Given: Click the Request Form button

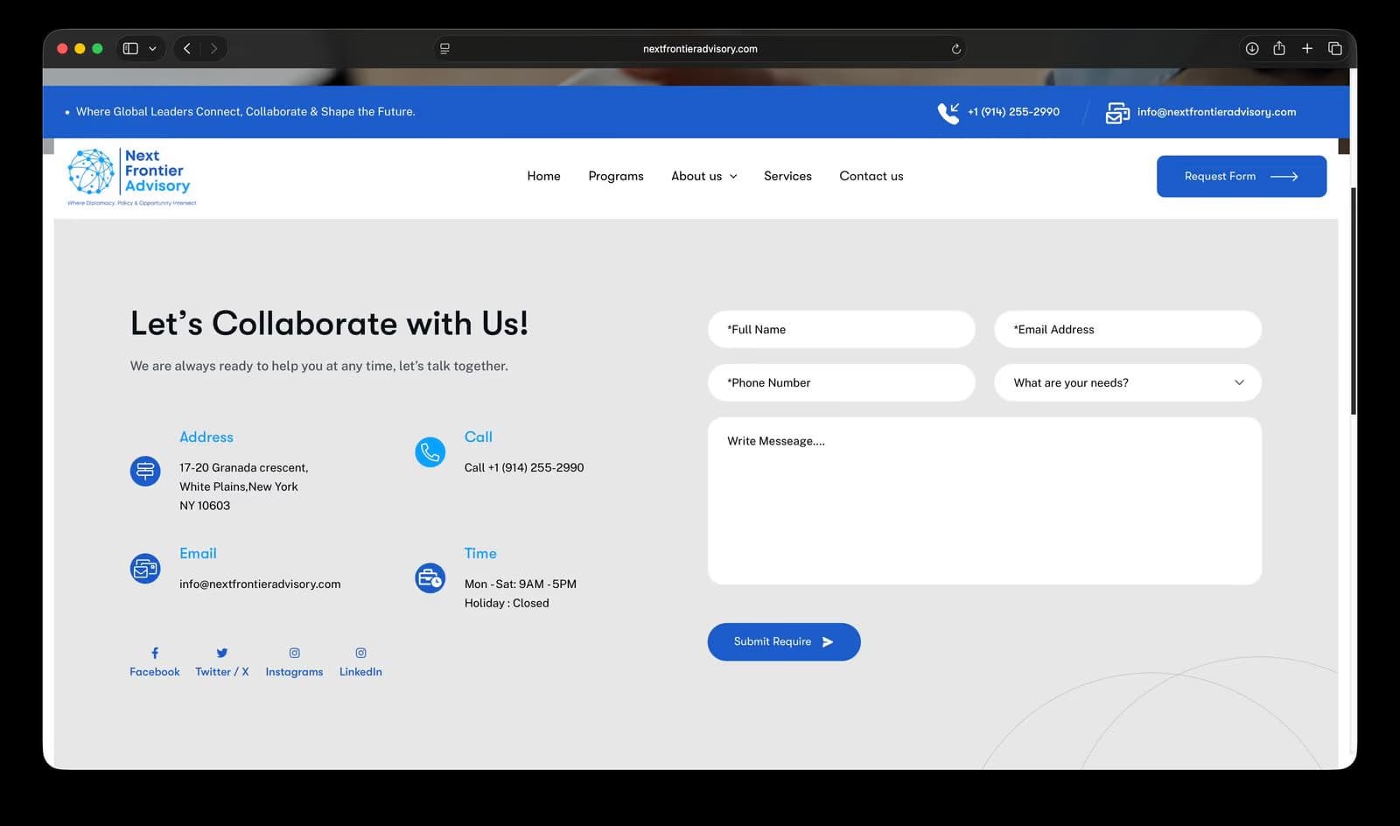Looking at the screenshot, I should click(1242, 177).
